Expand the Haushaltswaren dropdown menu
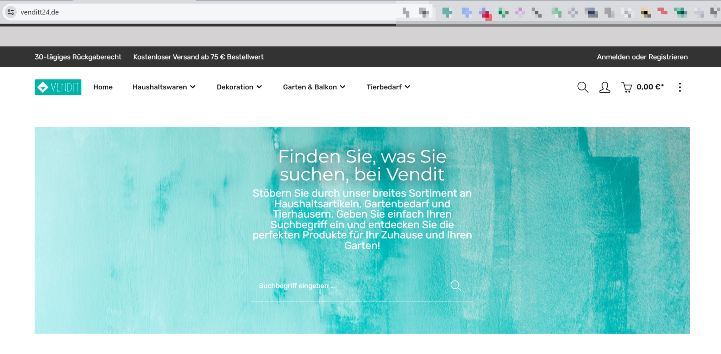Image resolution: width=721 pixels, height=354 pixels. coord(164,87)
